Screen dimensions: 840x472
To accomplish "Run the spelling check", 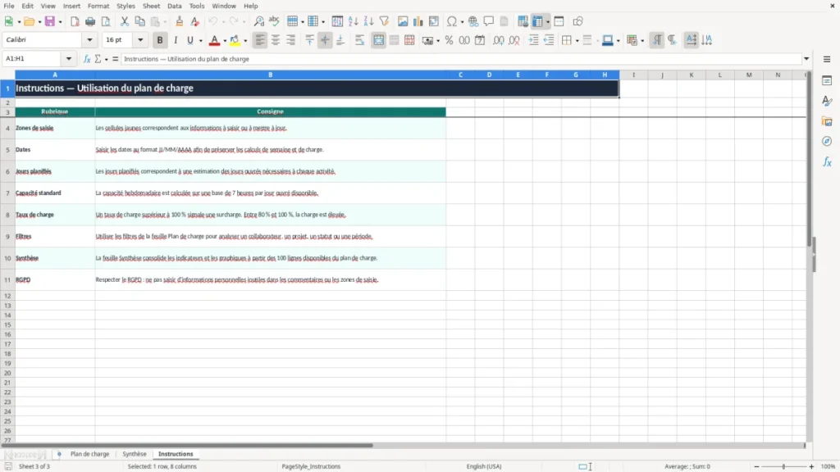I will click(x=274, y=21).
